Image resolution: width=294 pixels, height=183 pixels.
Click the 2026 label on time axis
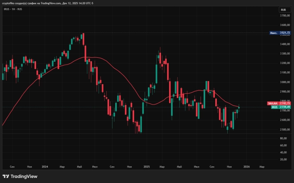point(246,167)
